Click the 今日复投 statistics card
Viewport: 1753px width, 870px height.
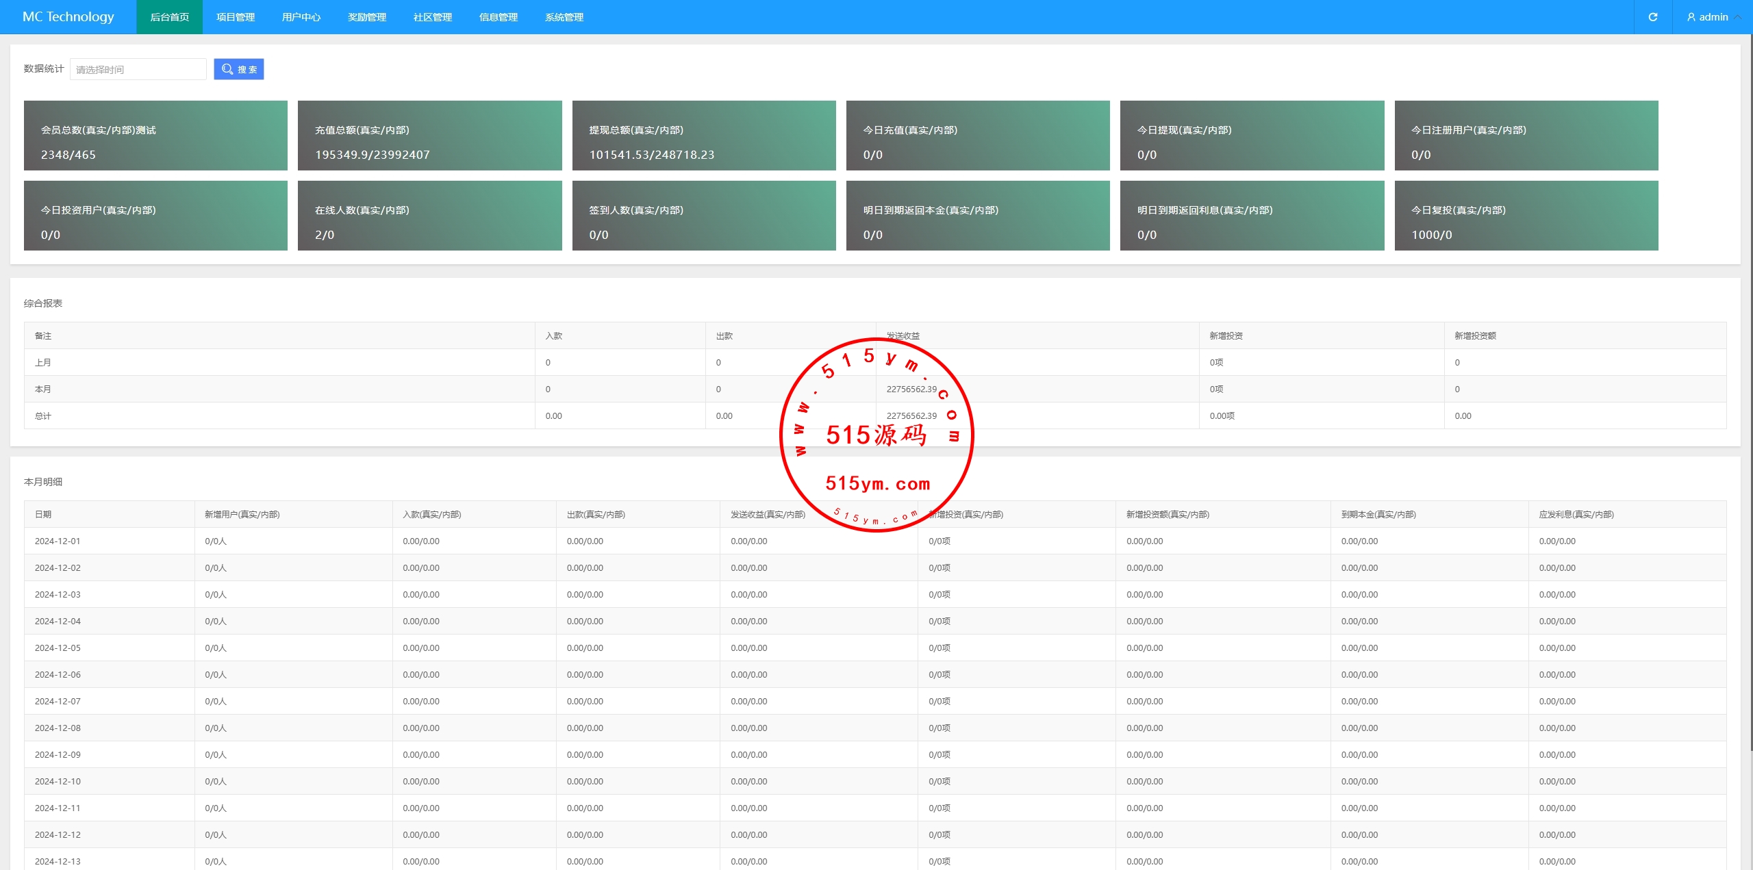coord(1526,216)
